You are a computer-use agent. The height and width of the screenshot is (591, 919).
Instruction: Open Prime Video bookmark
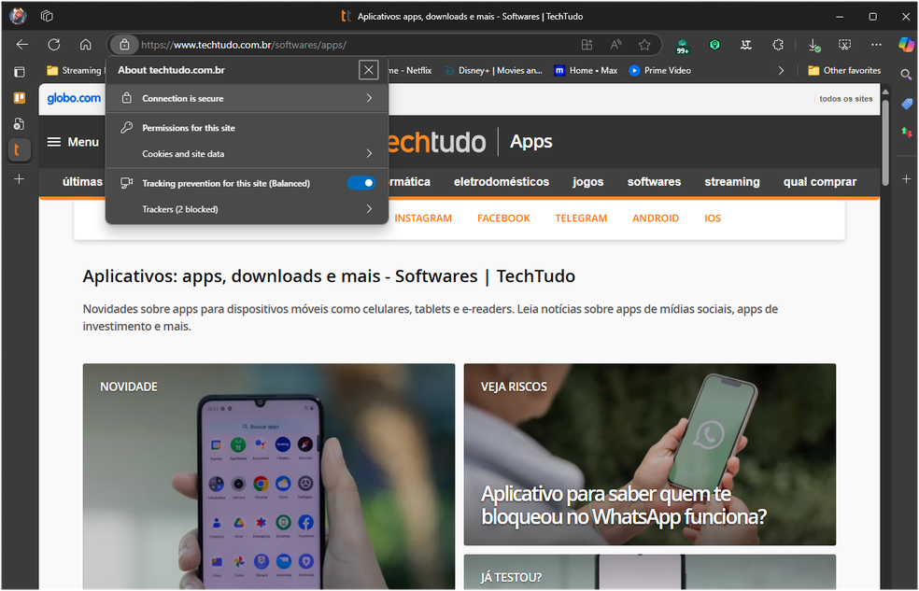[x=660, y=70]
